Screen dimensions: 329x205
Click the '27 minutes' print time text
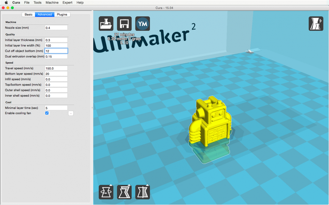[x=124, y=35]
